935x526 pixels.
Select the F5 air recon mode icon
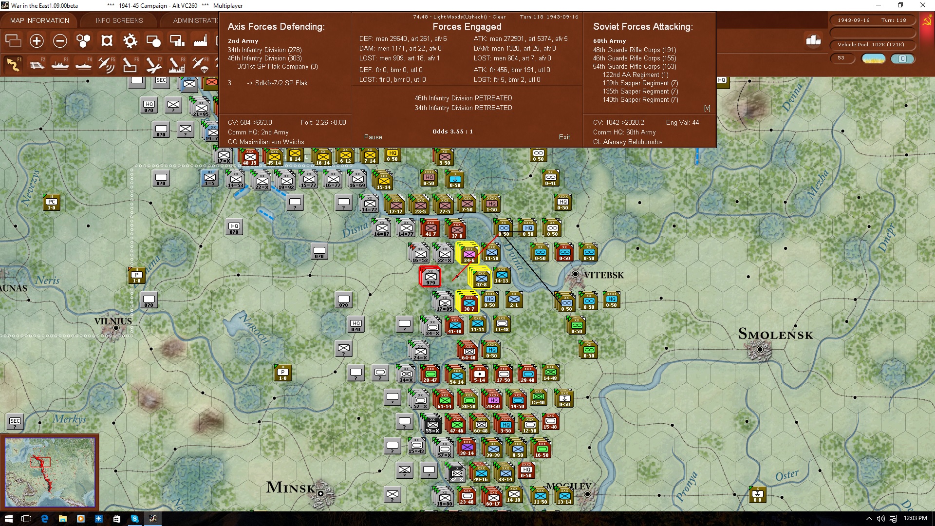(x=106, y=64)
